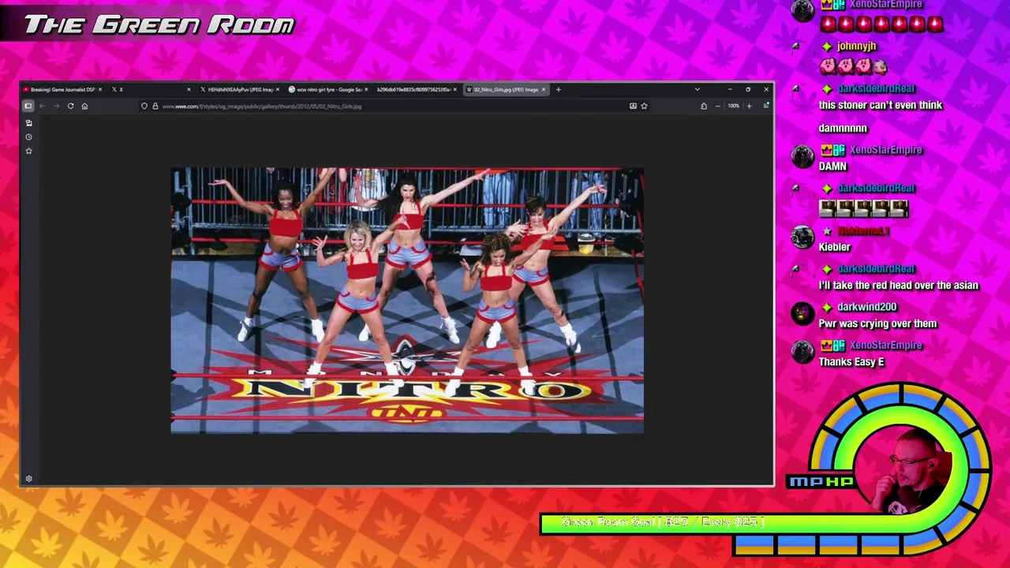
Task: Close the Breaking! Game Journalist tab
Action: pos(100,89)
